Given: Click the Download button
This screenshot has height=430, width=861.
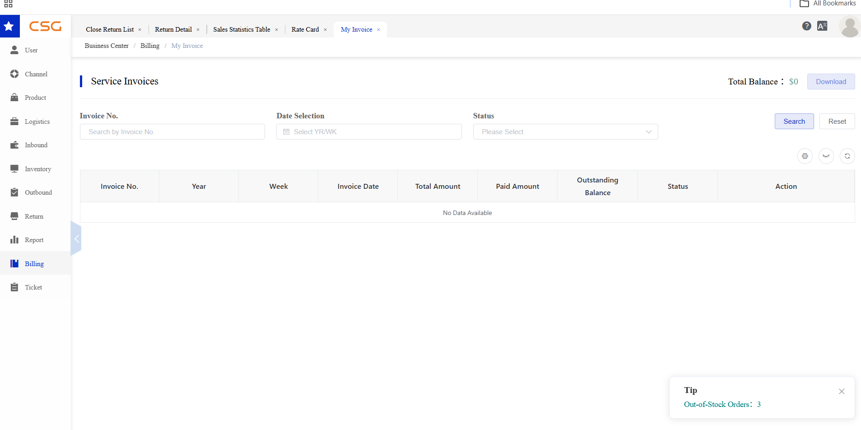Looking at the screenshot, I should coord(831,82).
